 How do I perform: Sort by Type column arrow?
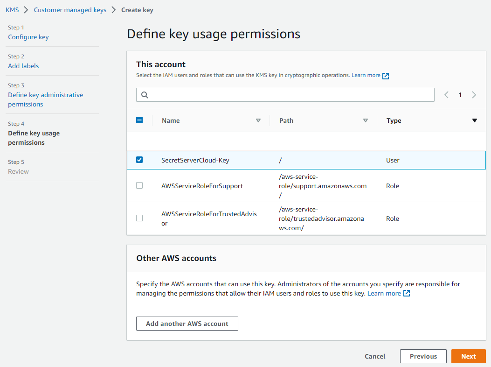pos(475,120)
